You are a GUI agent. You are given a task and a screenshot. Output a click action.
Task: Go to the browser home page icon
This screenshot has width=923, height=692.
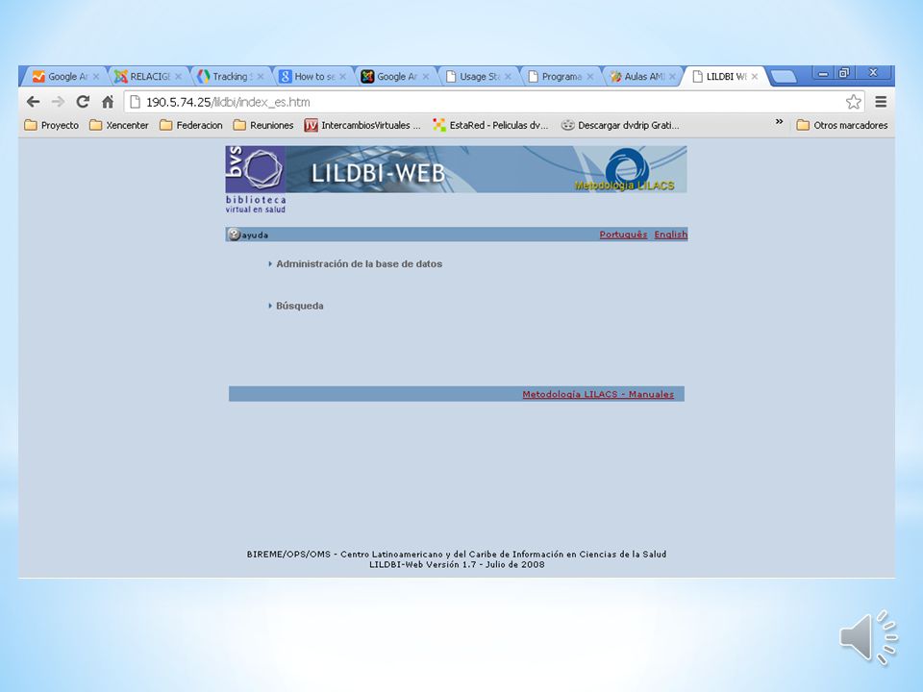click(x=107, y=102)
